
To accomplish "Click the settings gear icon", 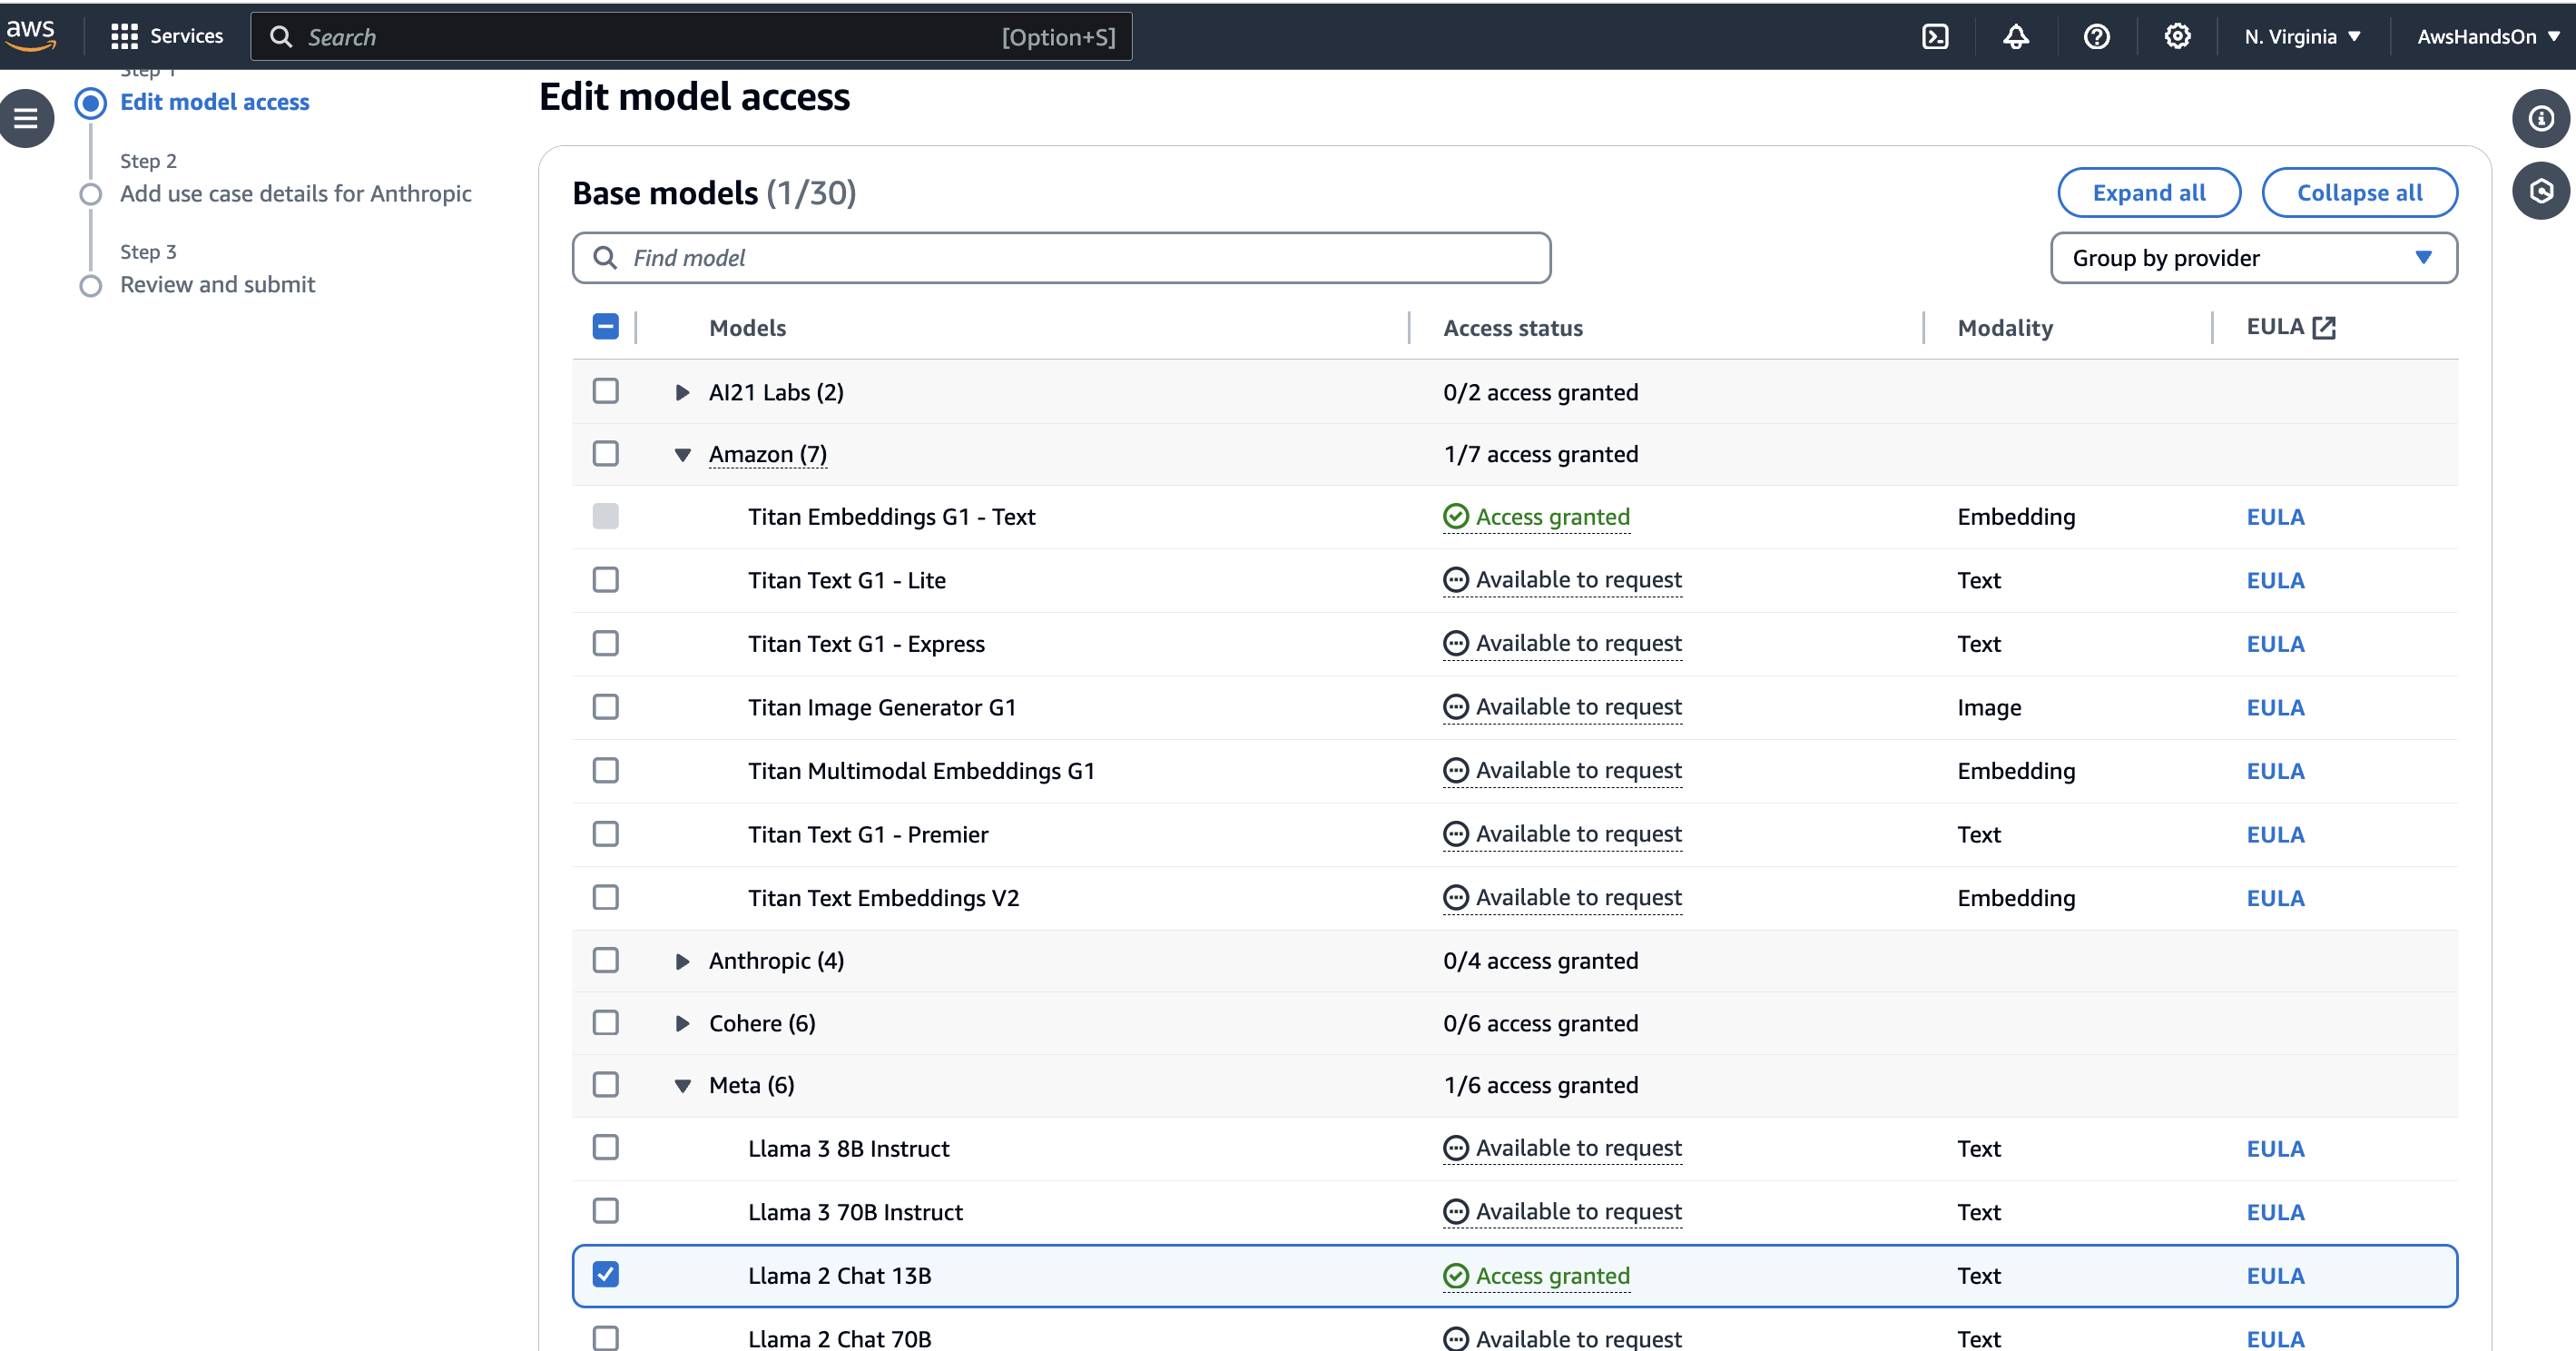I will point(2178,35).
